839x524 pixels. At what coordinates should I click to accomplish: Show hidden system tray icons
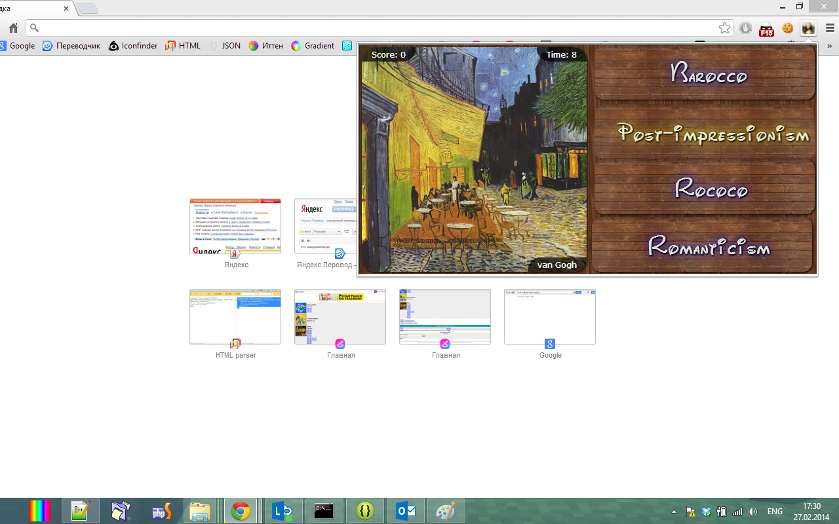[674, 512]
